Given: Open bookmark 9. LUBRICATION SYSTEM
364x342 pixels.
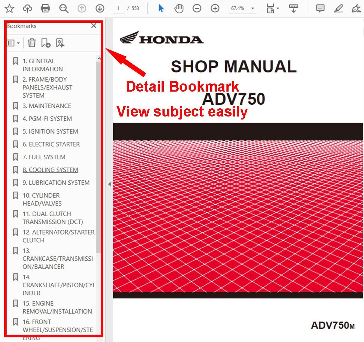Looking at the screenshot, I should pyautogui.click(x=56, y=183).
